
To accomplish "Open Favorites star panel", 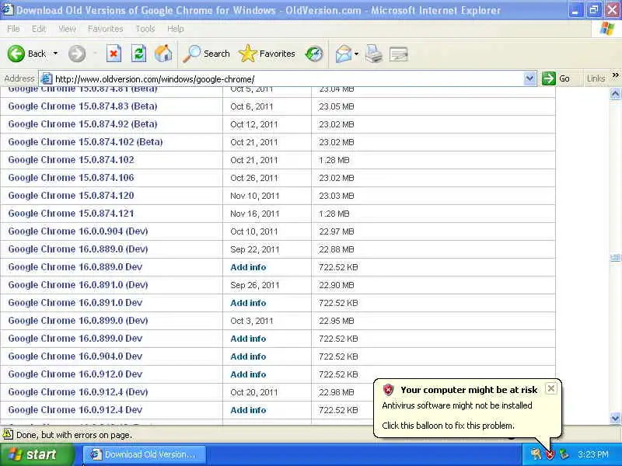I will coord(267,54).
